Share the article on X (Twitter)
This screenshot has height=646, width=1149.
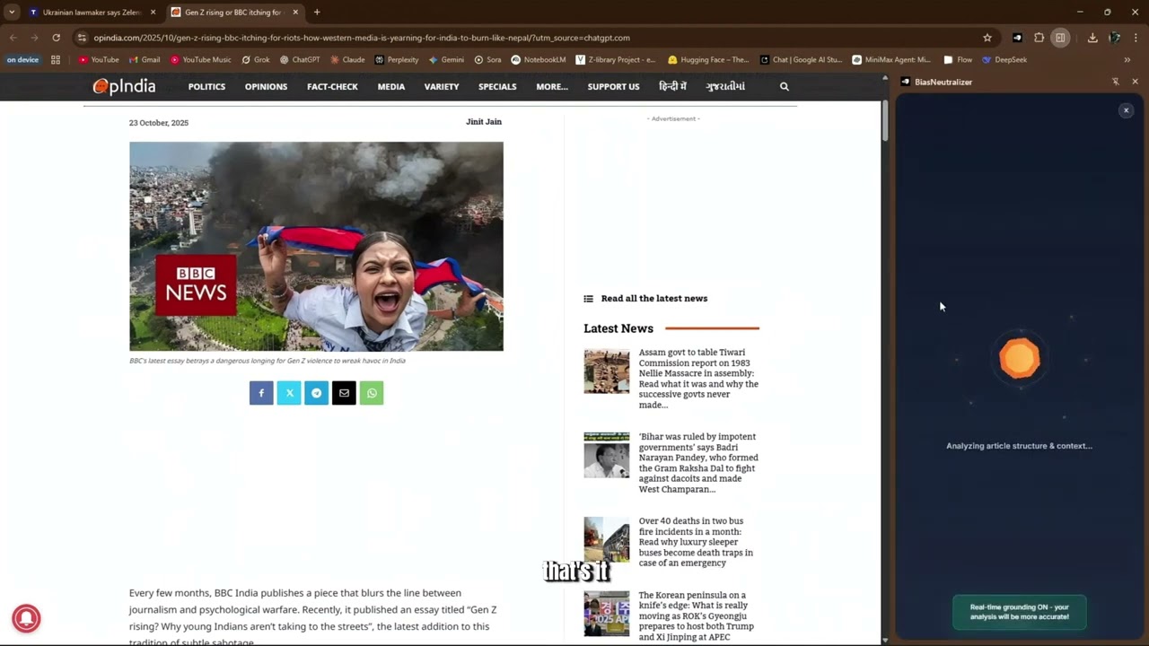(x=289, y=393)
